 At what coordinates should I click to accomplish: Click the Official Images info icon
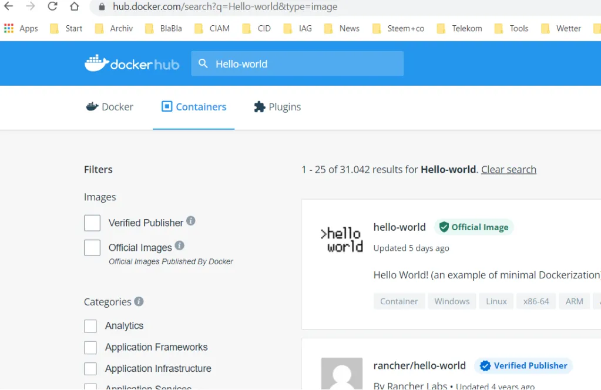tap(179, 245)
